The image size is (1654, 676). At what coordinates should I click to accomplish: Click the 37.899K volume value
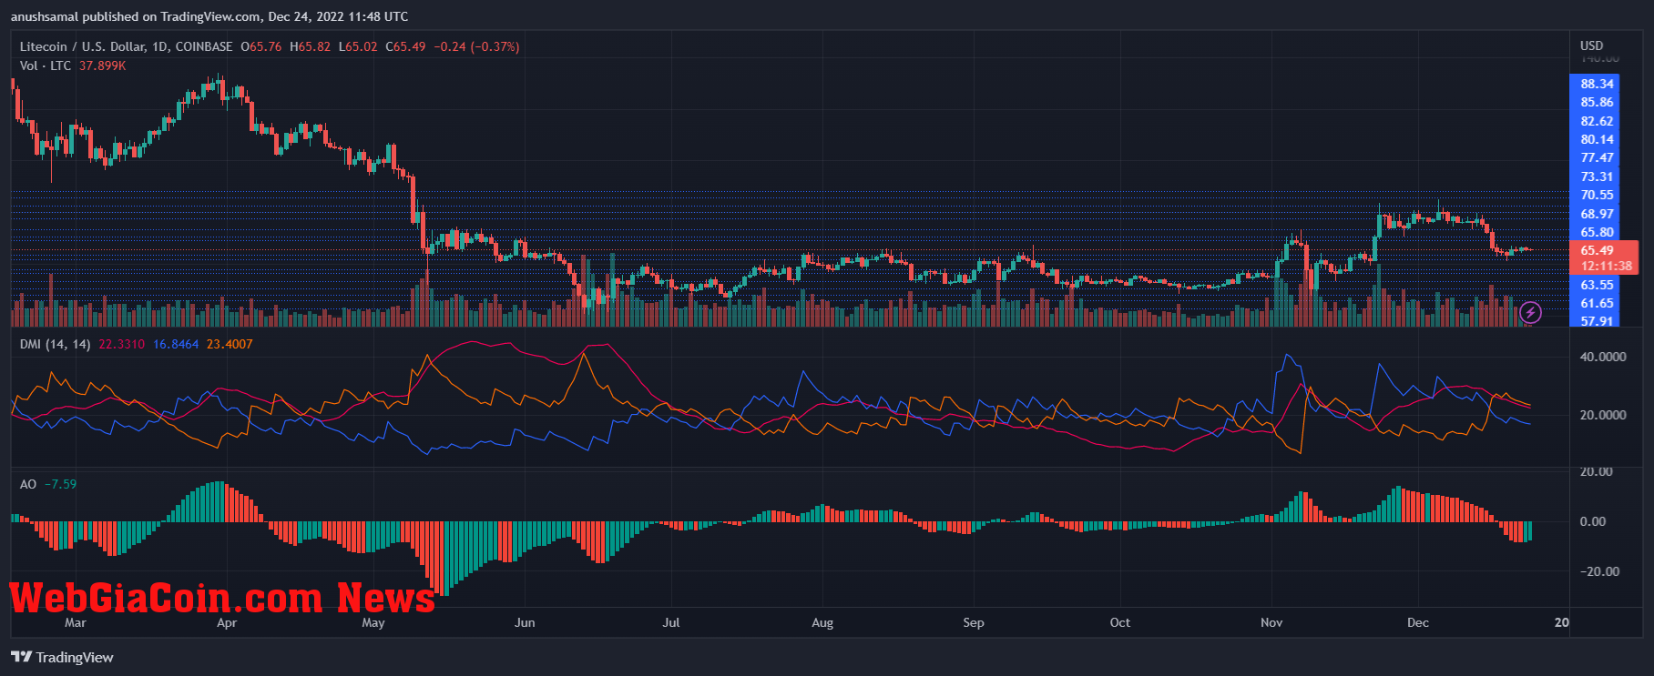click(102, 66)
